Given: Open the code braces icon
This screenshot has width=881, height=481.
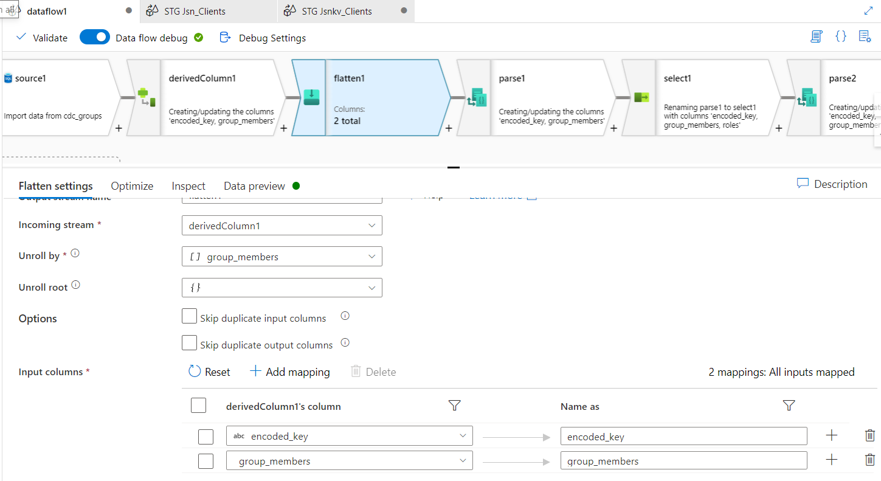Looking at the screenshot, I should [841, 36].
